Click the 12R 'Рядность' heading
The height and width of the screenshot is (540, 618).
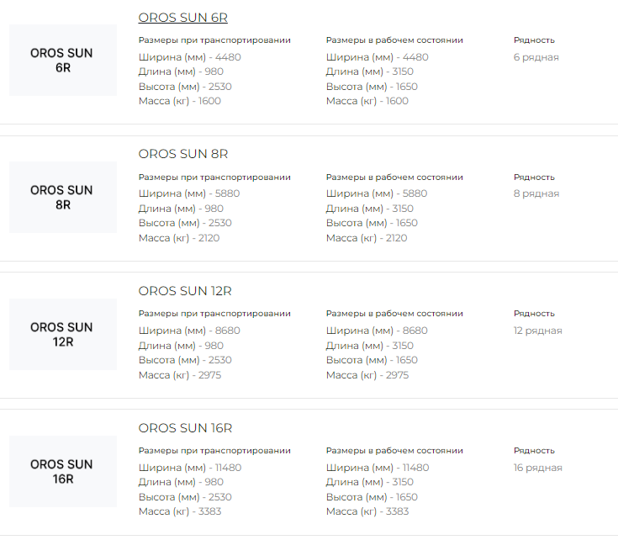pyautogui.click(x=534, y=313)
